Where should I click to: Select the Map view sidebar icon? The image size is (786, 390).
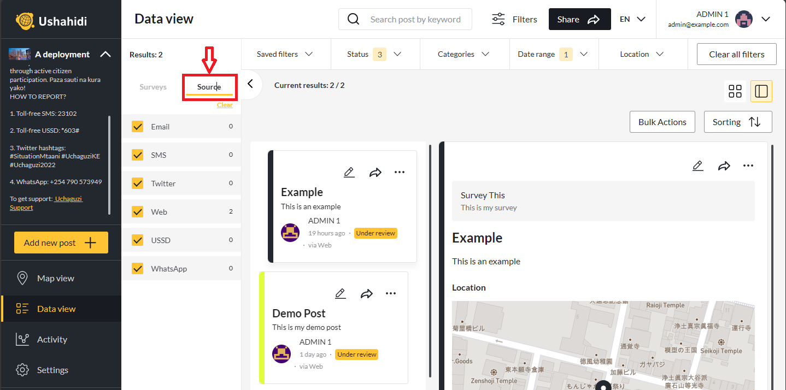(x=22, y=277)
